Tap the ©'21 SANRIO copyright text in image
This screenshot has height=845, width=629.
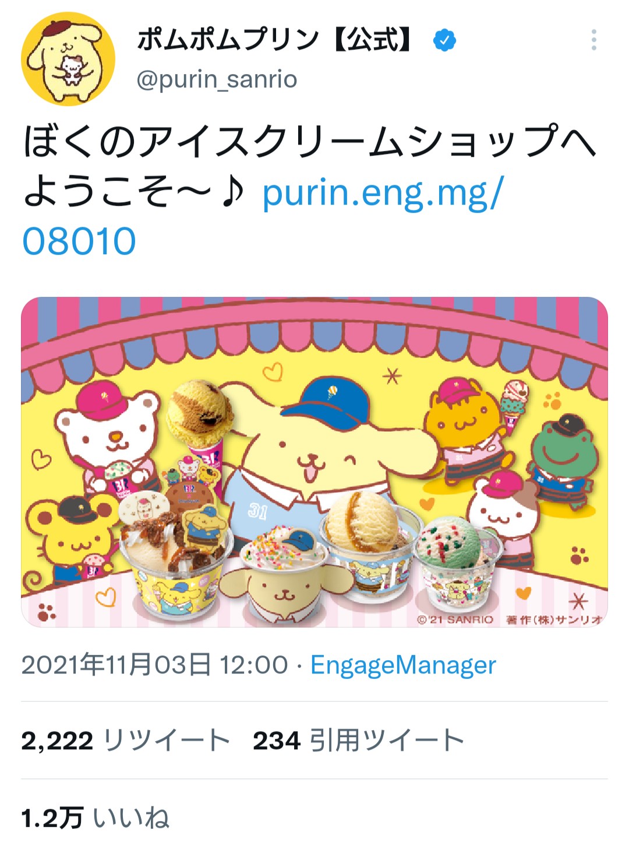[455, 619]
